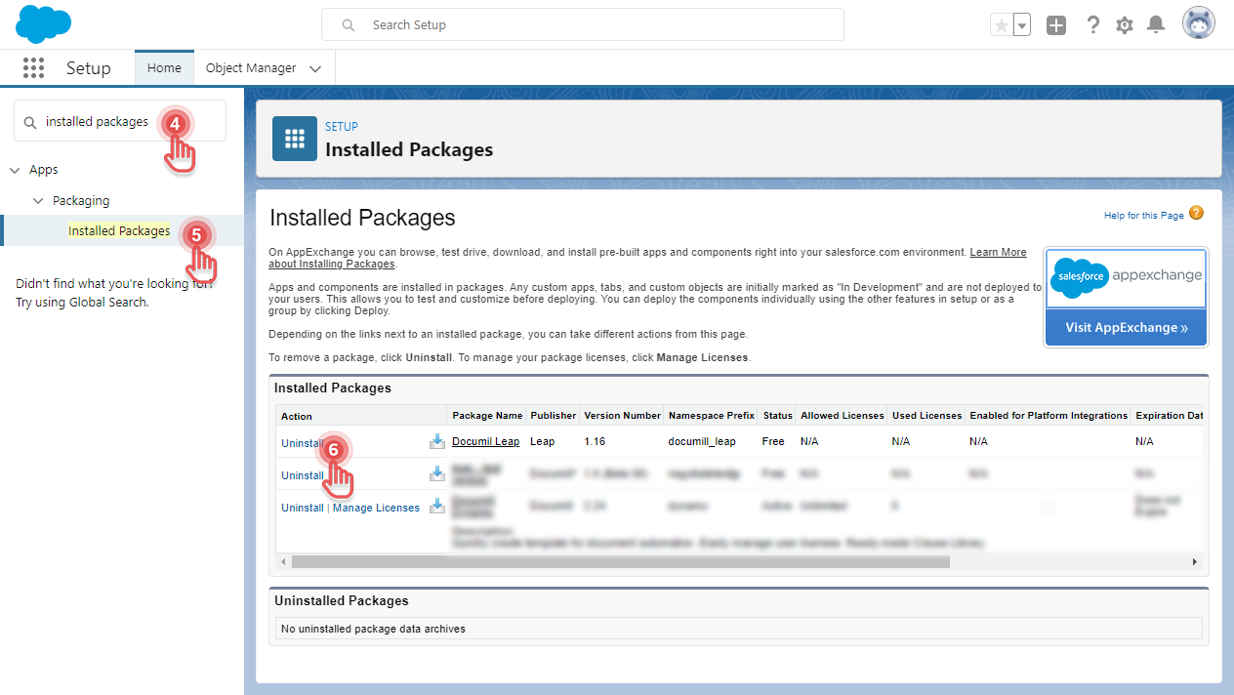Viewport: 1234px width, 695px height.
Task: Open the Setup gear icon
Action: (x=1124, y=23)
